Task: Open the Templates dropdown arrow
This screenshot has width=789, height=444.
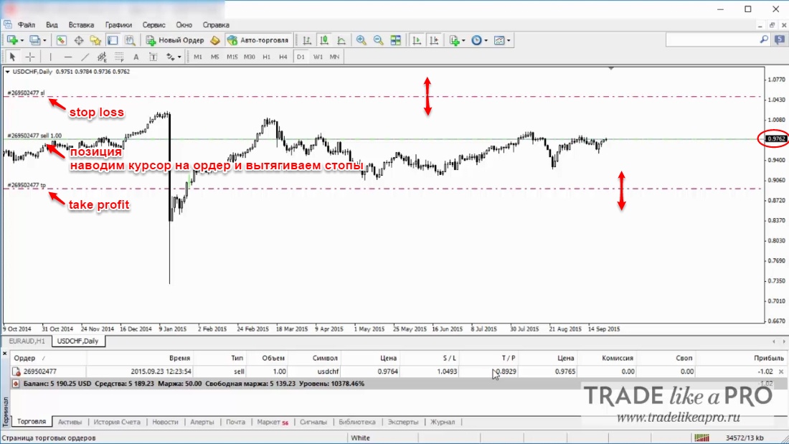Action: coord(509,40)
